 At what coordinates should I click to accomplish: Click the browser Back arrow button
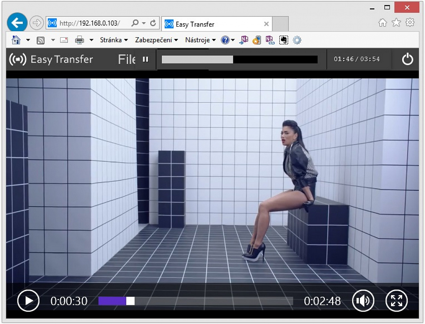[17, 23]
